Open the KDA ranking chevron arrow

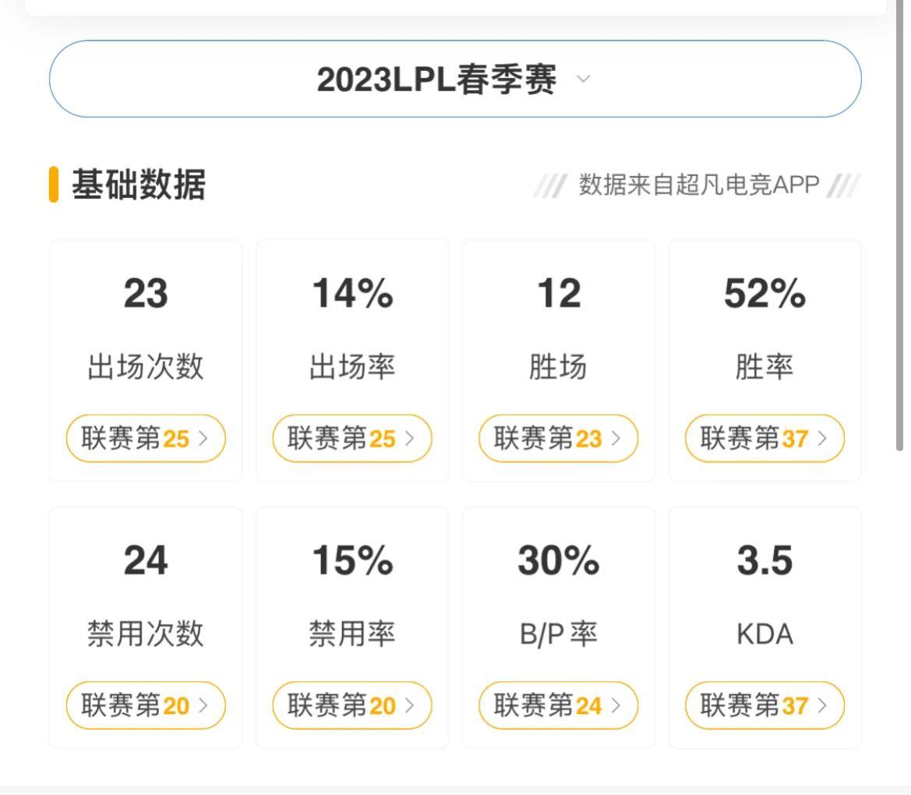point(821,705)
